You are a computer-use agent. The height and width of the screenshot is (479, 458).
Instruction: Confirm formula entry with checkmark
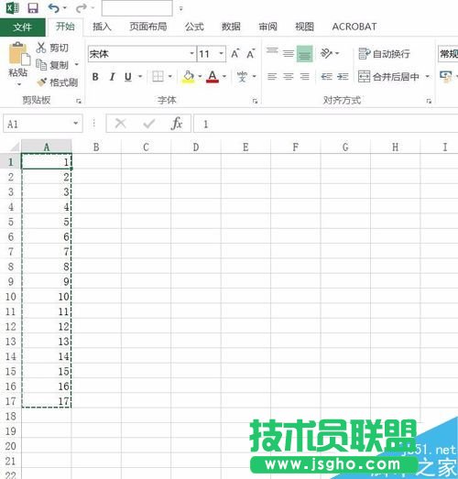(148, 124)
